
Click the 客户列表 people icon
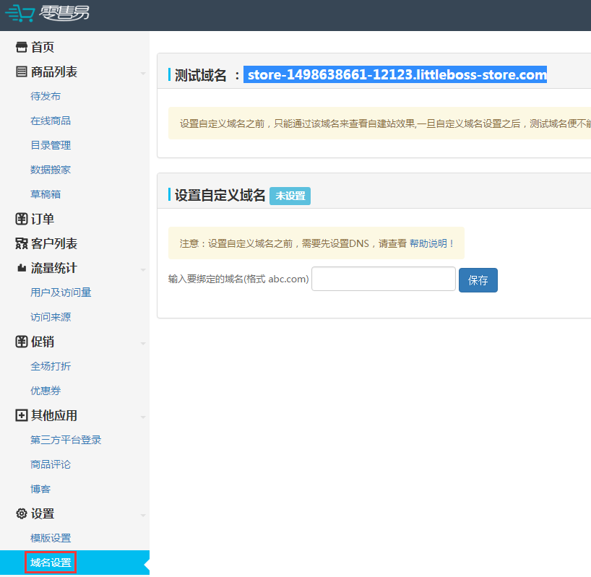click(x=22, y=243)
